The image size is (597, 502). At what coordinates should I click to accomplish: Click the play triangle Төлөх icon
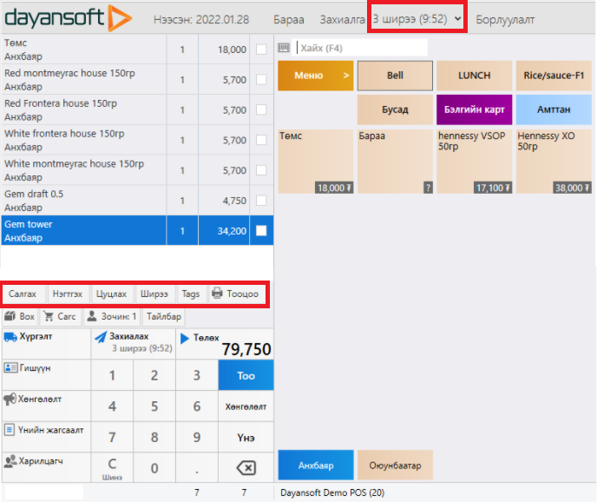[x=185, y=338]
